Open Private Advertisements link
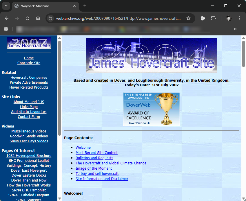 pyautogui.click(x=29, y=82)
